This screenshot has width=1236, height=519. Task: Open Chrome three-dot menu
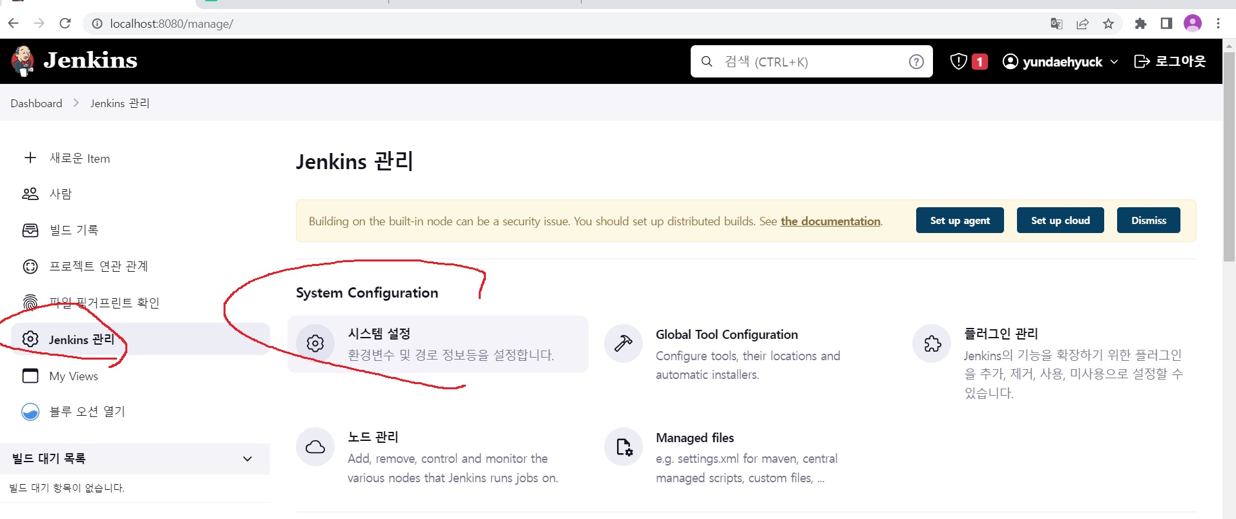[x=1218, y=23]
